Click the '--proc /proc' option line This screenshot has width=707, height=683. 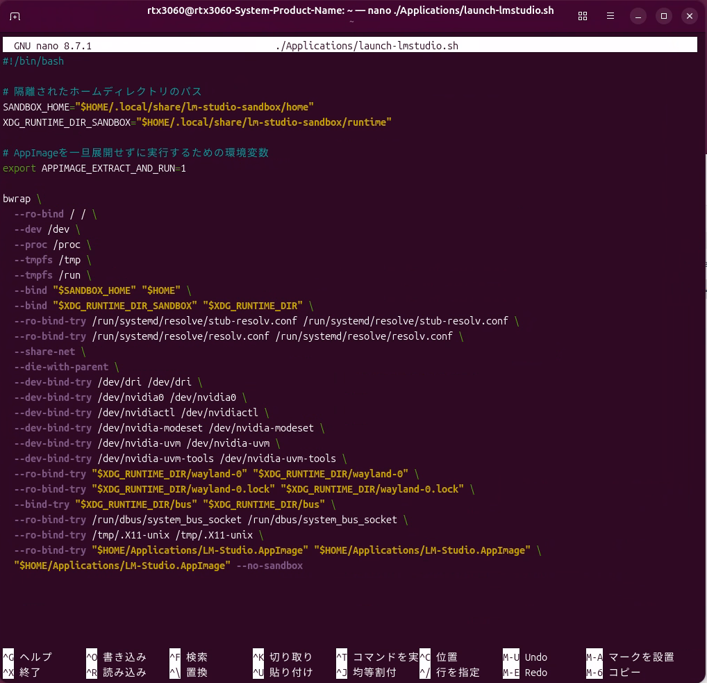point(53,245)
